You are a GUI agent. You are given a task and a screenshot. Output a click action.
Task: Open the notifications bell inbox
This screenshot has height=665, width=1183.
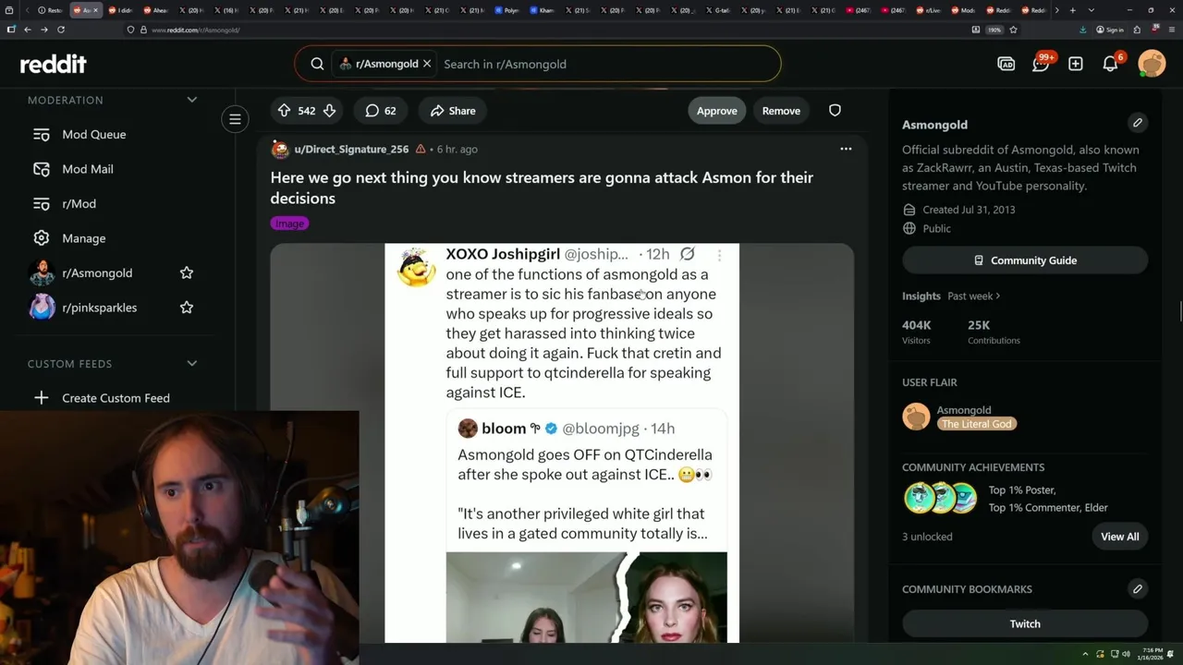coord(1110,64)
